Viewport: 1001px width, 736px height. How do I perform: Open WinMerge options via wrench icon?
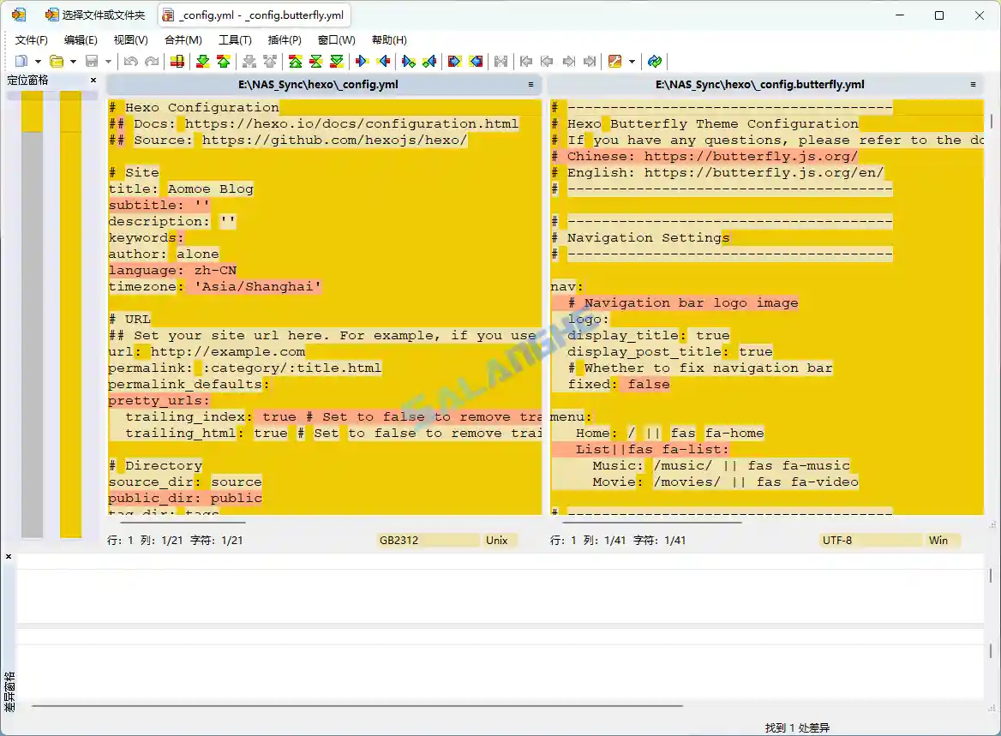pyautogui.click(x=617, y=61)
